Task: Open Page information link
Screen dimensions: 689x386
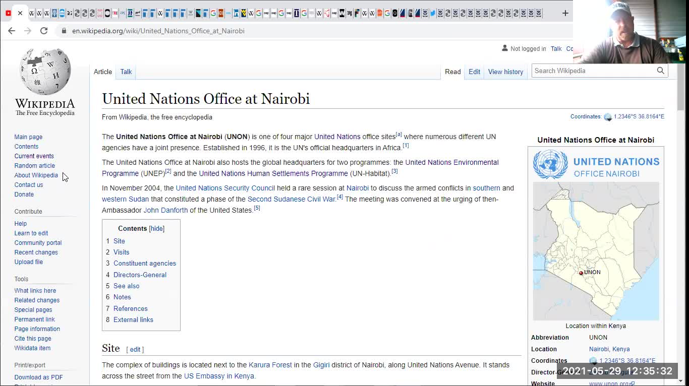Action: coord(37,329)
